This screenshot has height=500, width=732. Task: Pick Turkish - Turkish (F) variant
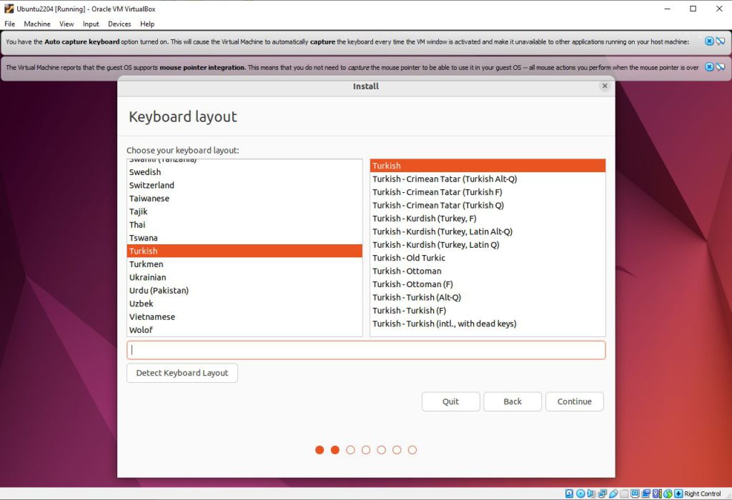tap(488, 310)
